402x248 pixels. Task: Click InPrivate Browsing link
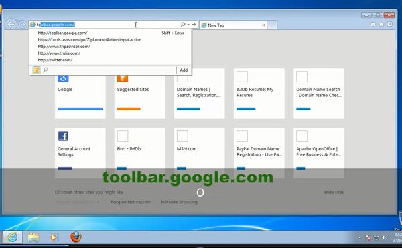pyautogui.click(x=179, y=202)
